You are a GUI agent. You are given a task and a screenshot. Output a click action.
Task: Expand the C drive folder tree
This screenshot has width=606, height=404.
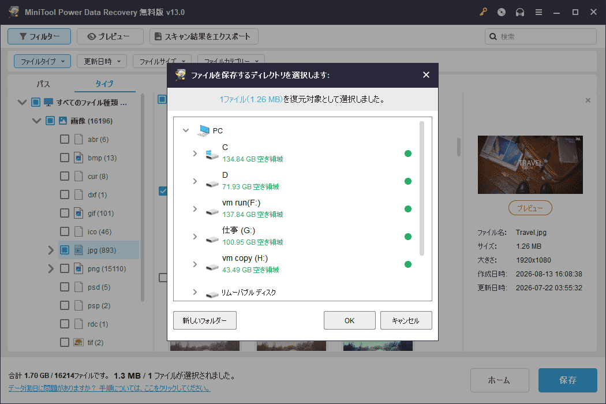pos(195,154)
